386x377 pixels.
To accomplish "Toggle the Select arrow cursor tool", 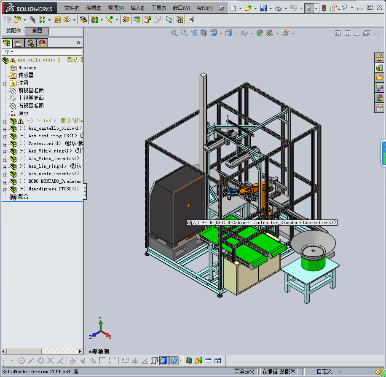I will [x=308, y=8].
